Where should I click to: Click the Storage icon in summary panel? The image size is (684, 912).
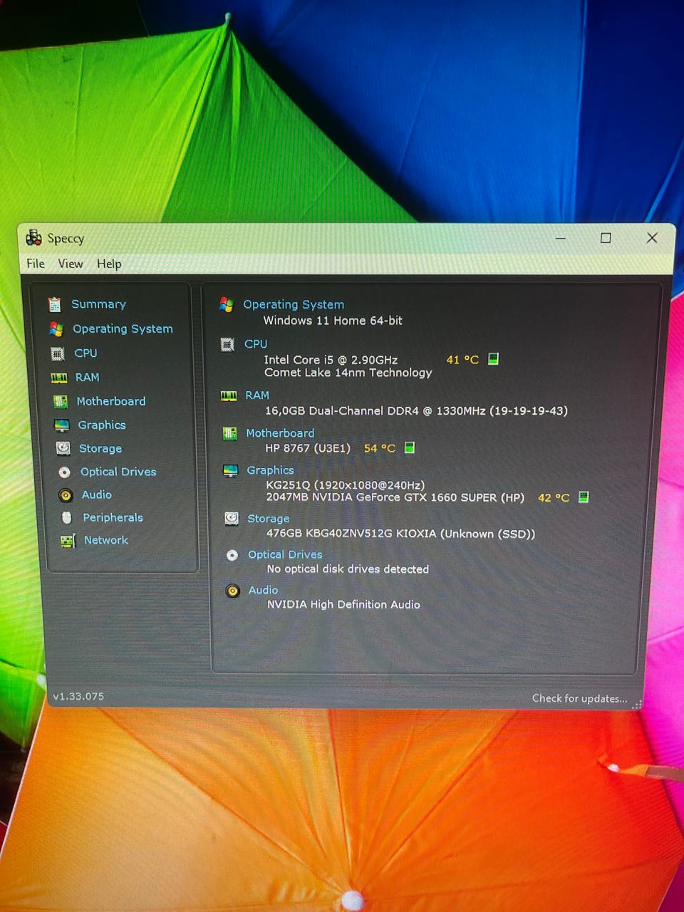click(232, 519)
